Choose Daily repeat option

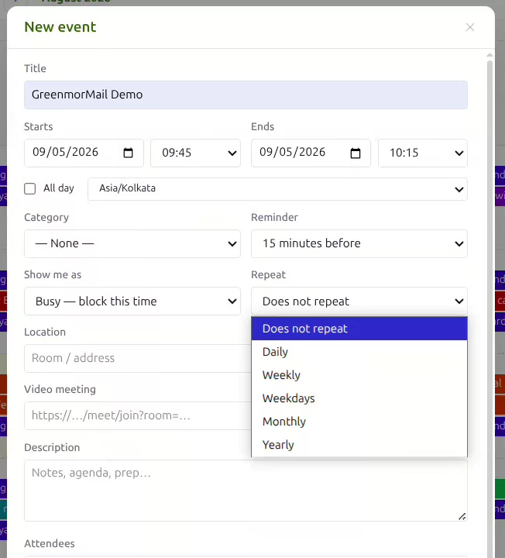[359, 352]
